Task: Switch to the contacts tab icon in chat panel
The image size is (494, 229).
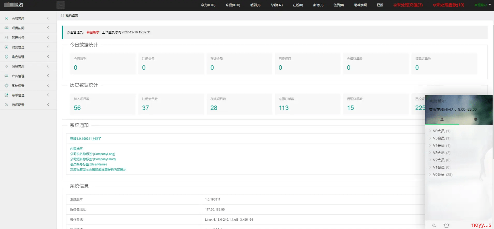Action: (442, 119)
